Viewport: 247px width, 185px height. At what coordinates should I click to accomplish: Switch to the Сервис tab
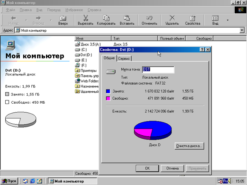point(125,58)
